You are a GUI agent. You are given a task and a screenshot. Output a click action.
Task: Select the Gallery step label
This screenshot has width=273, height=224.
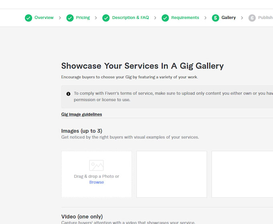(228, 18)
